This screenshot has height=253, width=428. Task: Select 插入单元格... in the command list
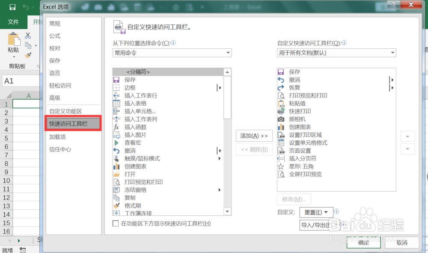click(x=168, y=111)
